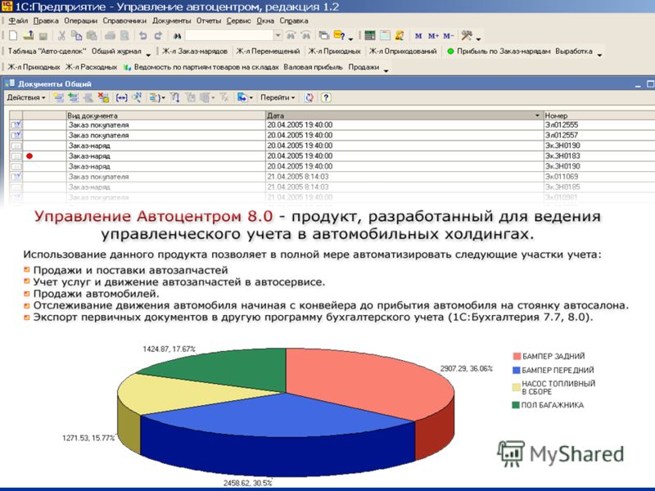Open the tools hammer-and-wrench icon
The width and height of the screenshot is (655, 491).
pos(467,35)
